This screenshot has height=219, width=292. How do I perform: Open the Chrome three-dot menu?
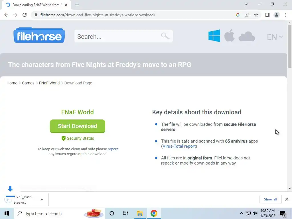pos(286,15)
